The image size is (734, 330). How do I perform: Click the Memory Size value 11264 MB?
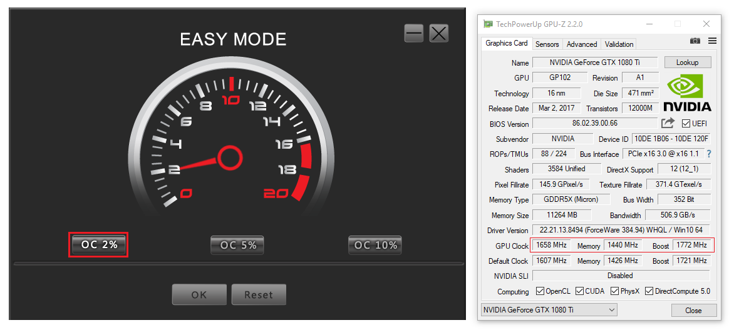click(562, 215)
